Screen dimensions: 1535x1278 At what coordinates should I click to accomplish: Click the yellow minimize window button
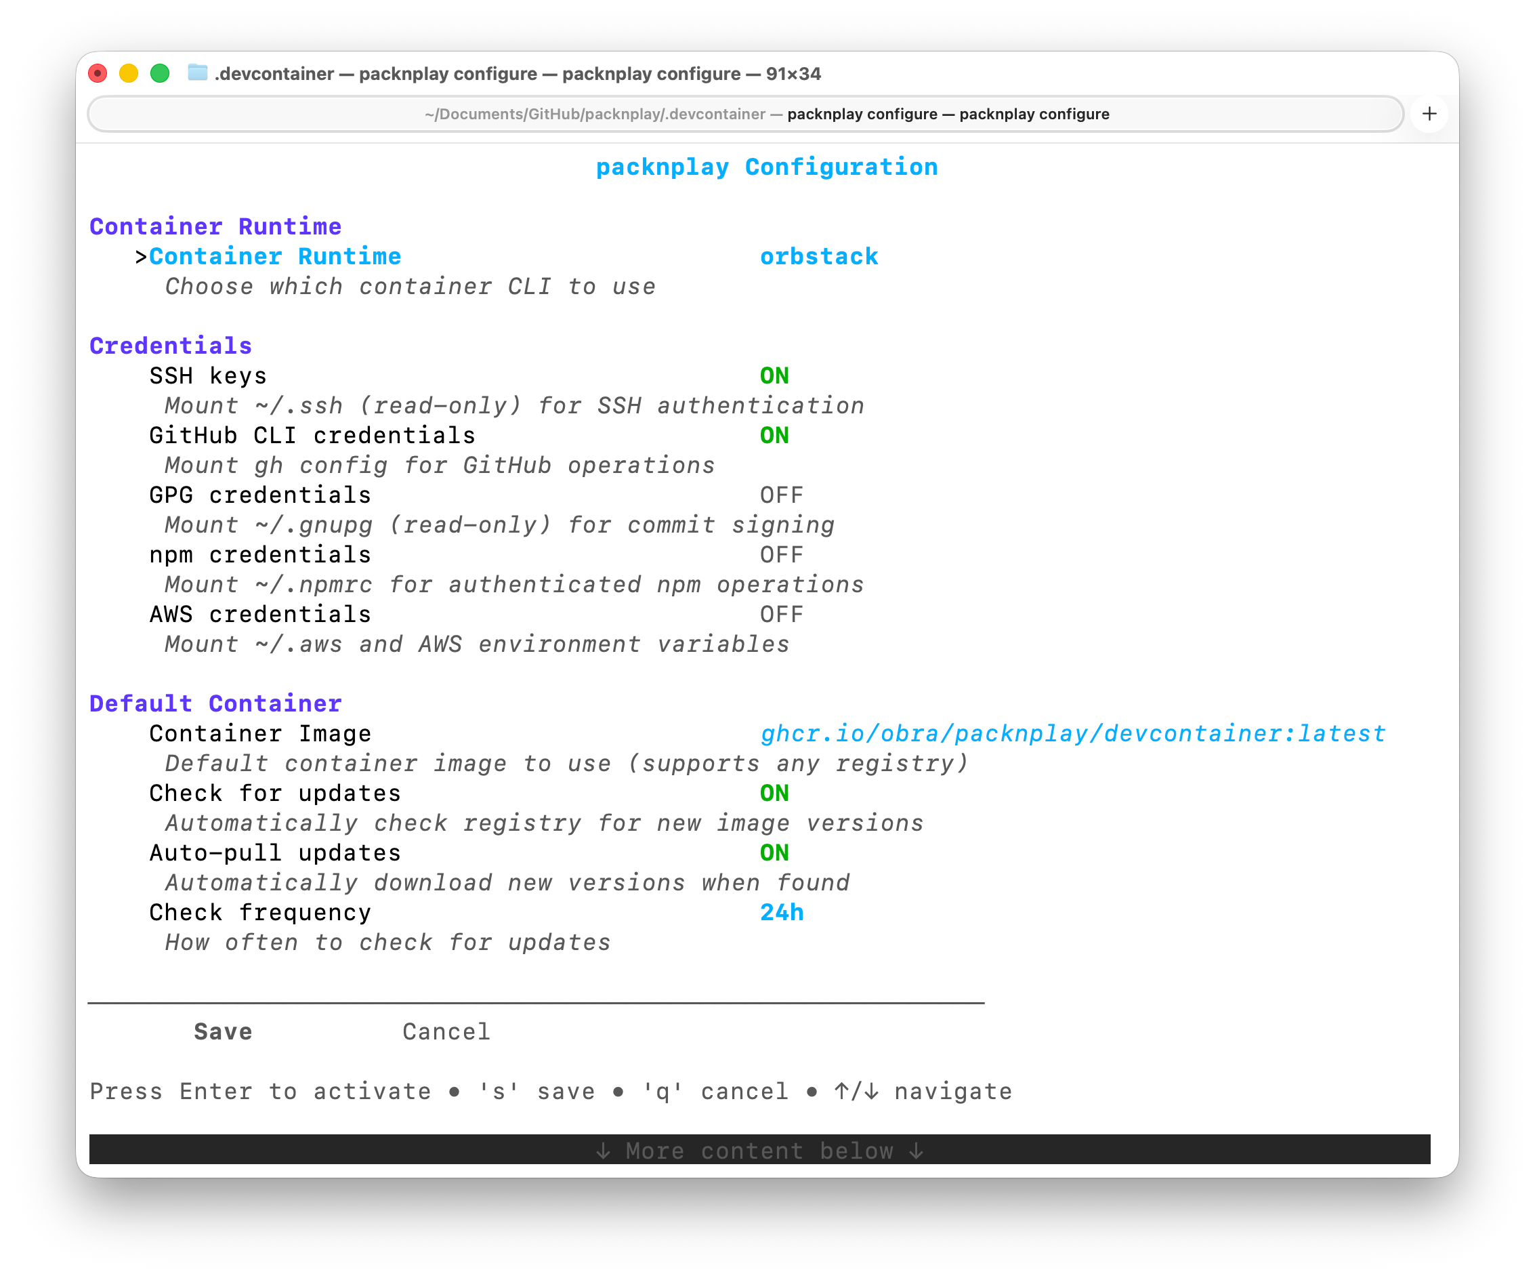click(129, 73)
